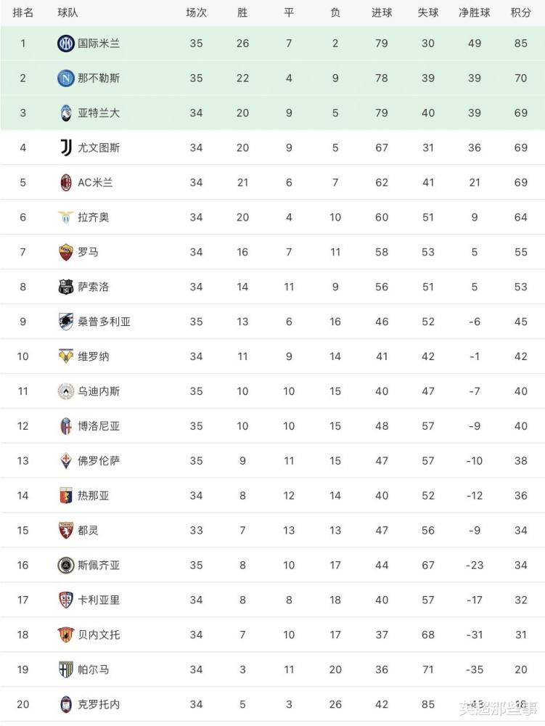The image size is (545, 726).
Task: Click the Inter Milan team logo
Action: coord(66,44)
